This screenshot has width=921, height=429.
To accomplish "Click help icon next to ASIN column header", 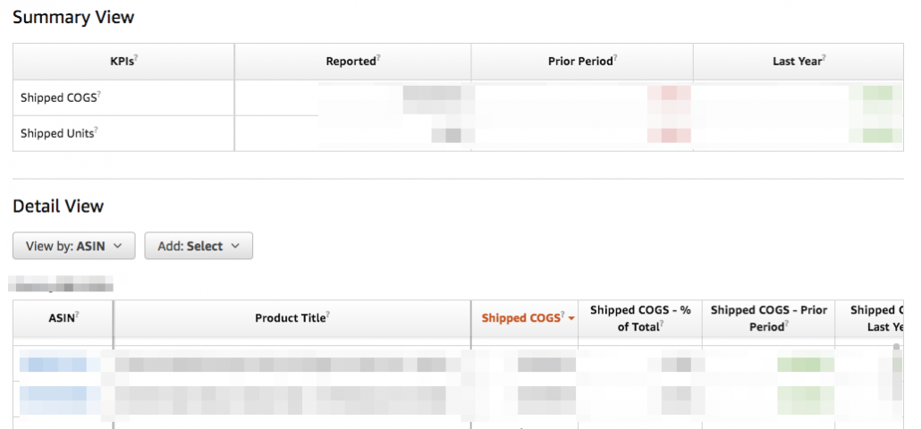I will (78, 315).
